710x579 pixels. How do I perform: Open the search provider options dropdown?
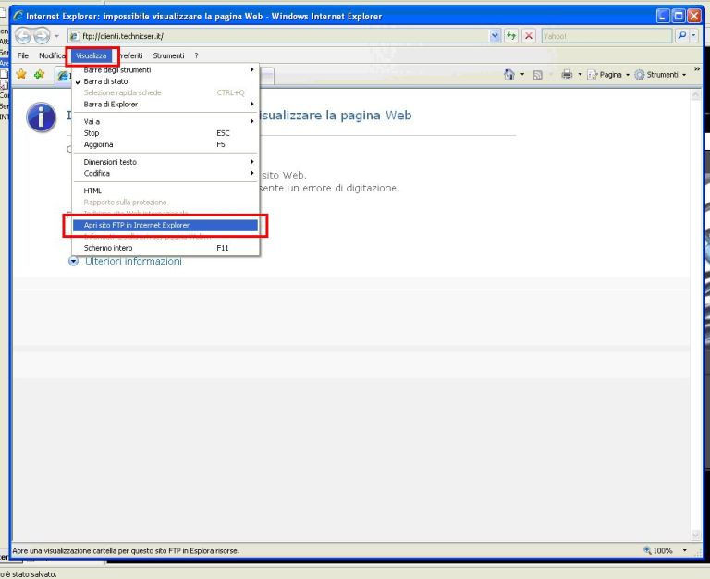pos(693,36)
